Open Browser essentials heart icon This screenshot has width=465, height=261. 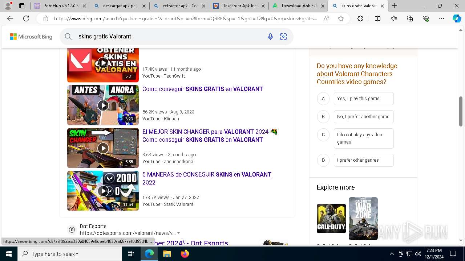(426, 18)
